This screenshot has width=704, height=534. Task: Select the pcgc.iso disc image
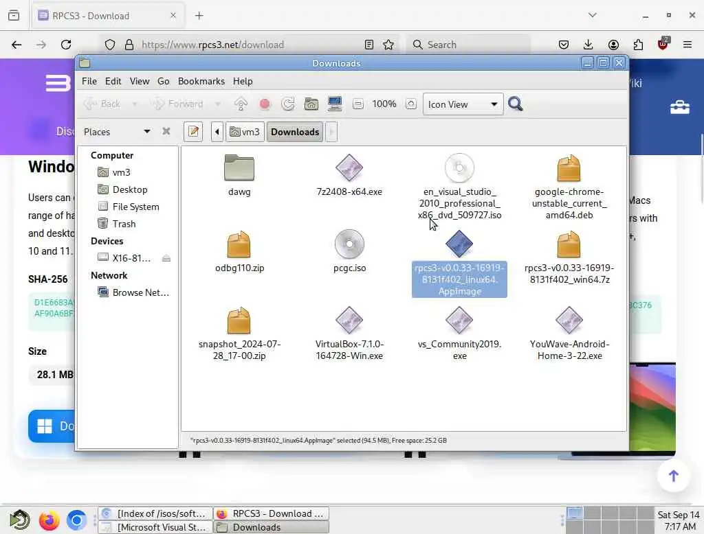(x=349, y=244)
